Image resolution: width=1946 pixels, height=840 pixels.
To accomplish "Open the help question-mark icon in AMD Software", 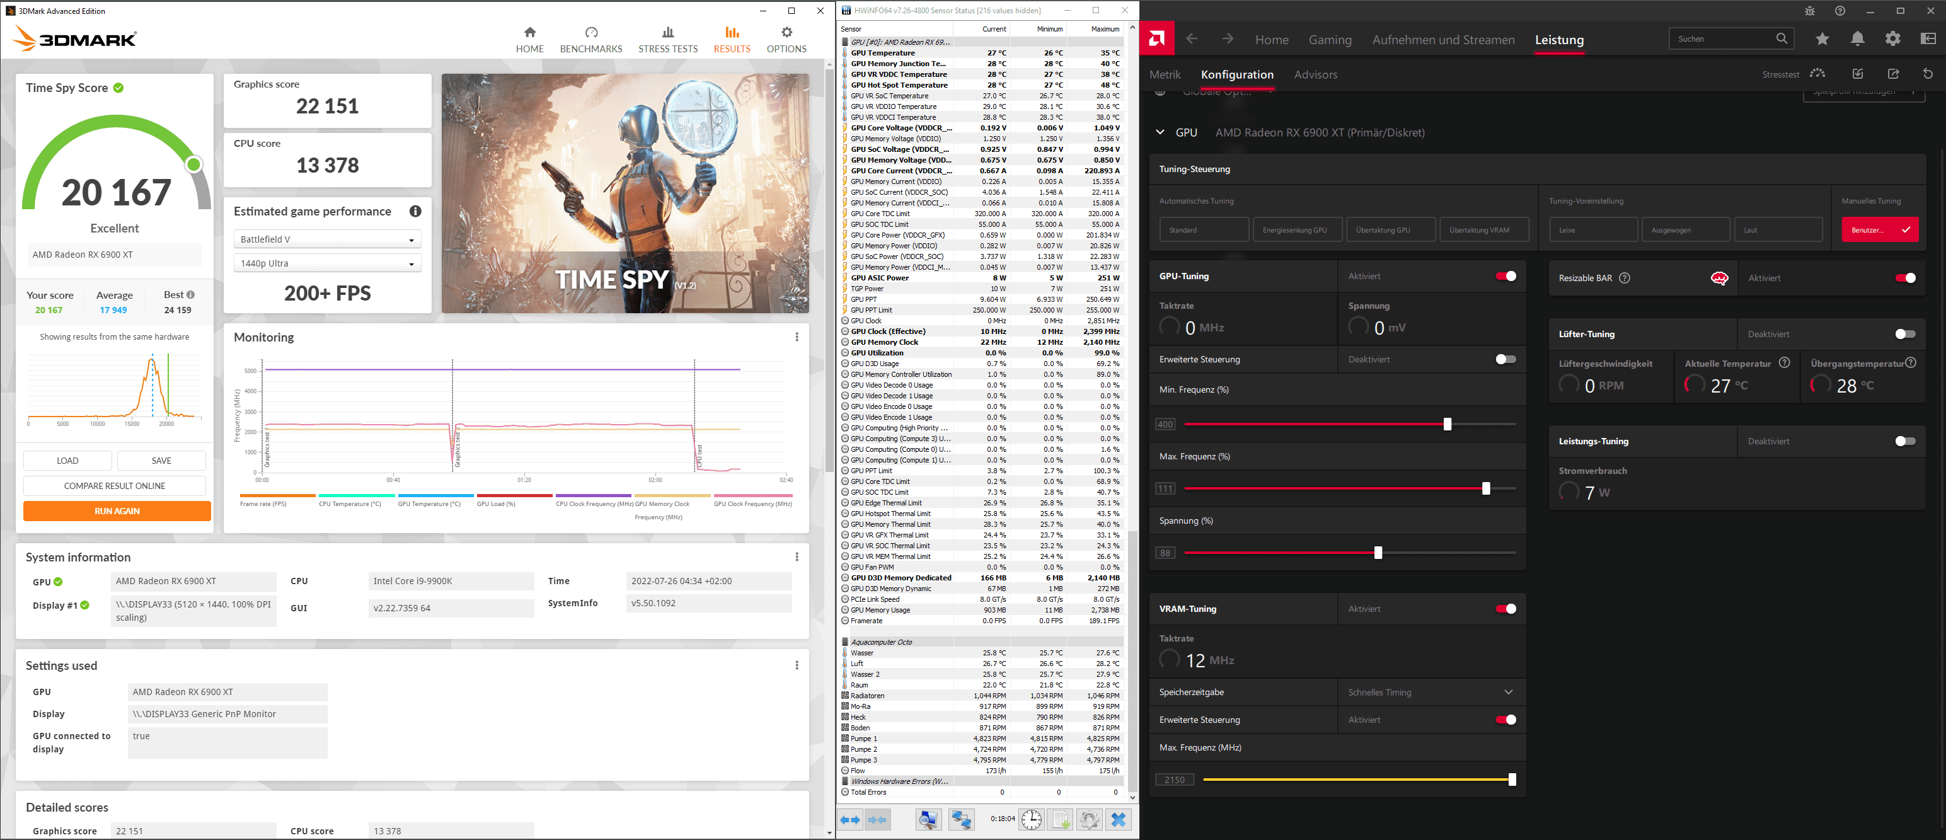I will coord(1840,11).
